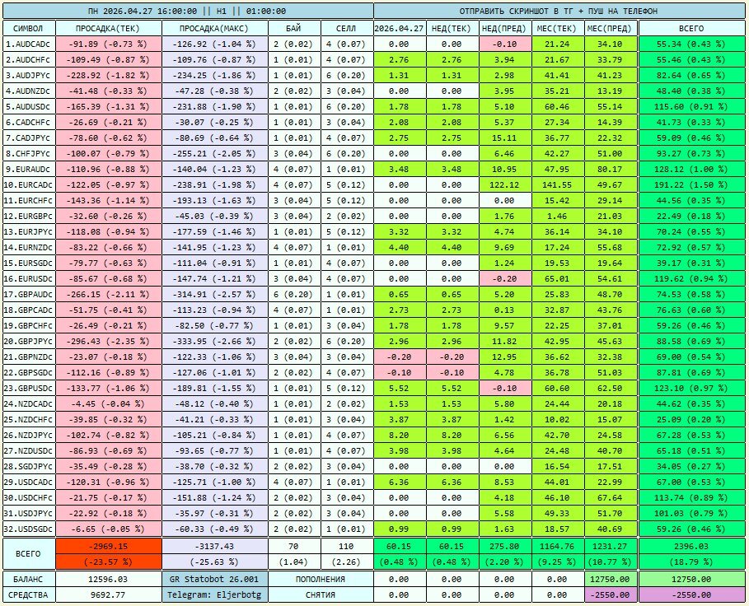Select the 8.CHFJPYc symbol cell
This screenshot has height=606, width=749.
[x=29, y=154]
